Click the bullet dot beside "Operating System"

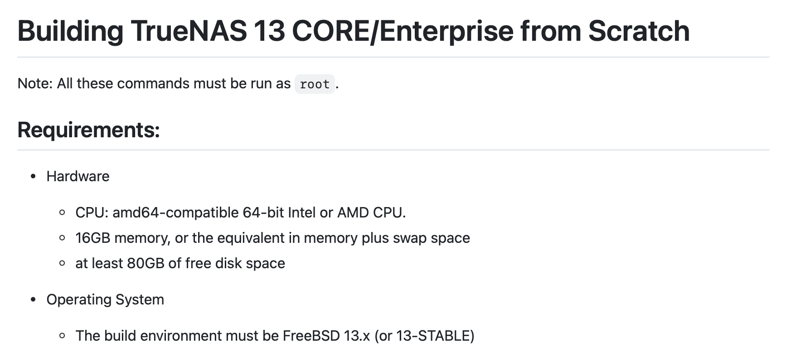point(33,299)
